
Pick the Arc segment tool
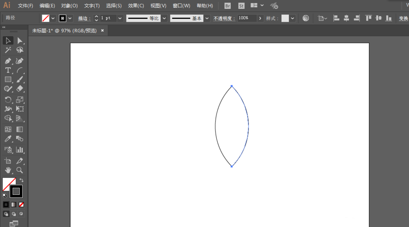click(20, 70)
